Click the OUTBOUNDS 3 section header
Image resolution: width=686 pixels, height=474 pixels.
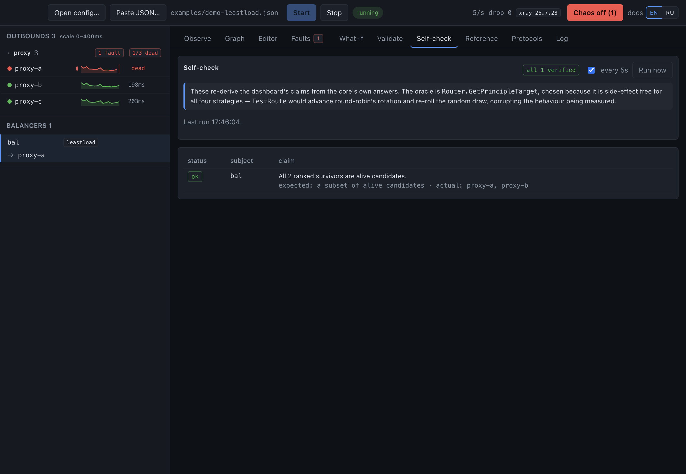click(31, 36)
